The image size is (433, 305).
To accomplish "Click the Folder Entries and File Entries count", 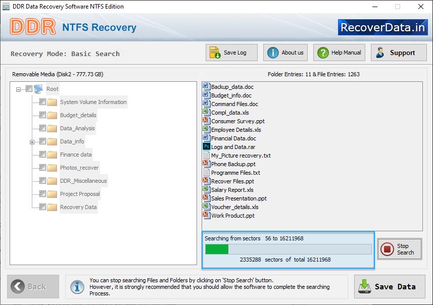I will click(313, 74).
